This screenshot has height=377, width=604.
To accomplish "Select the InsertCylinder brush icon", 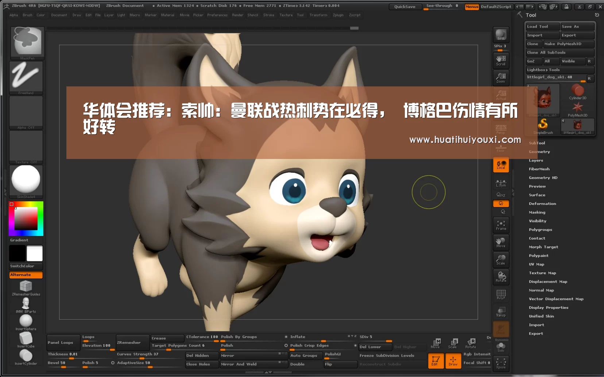I will click(26, 357).
